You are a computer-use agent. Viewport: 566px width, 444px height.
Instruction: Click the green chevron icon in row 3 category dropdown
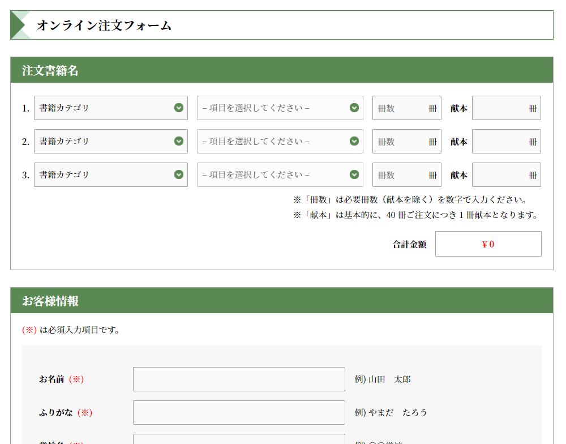[x=179, y=174]
